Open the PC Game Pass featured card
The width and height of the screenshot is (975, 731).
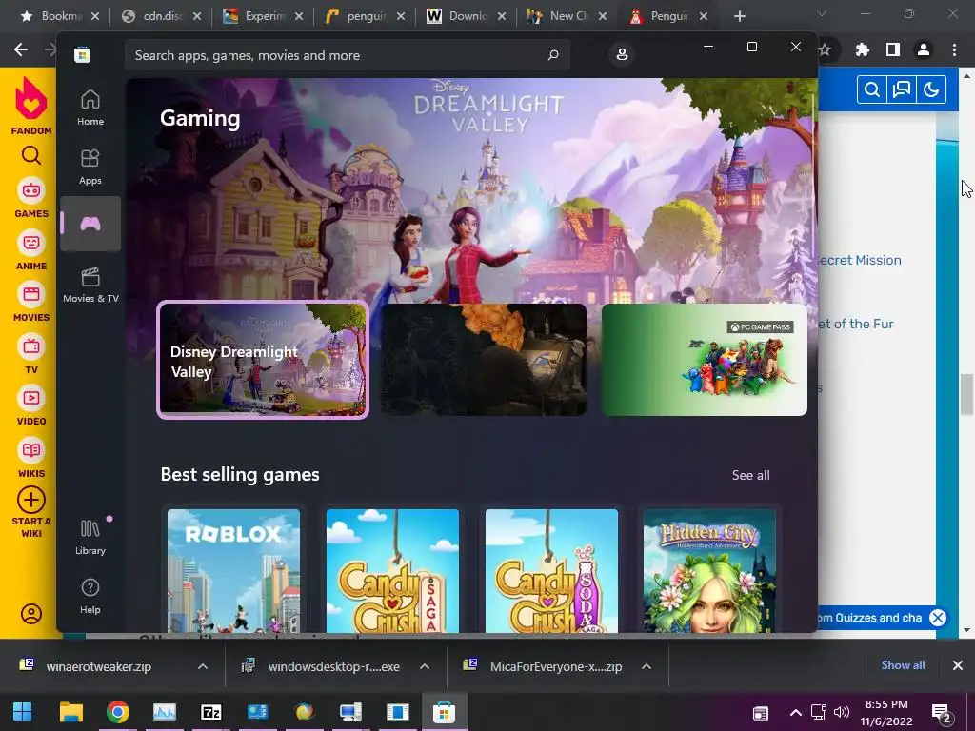tap(704, 359)
